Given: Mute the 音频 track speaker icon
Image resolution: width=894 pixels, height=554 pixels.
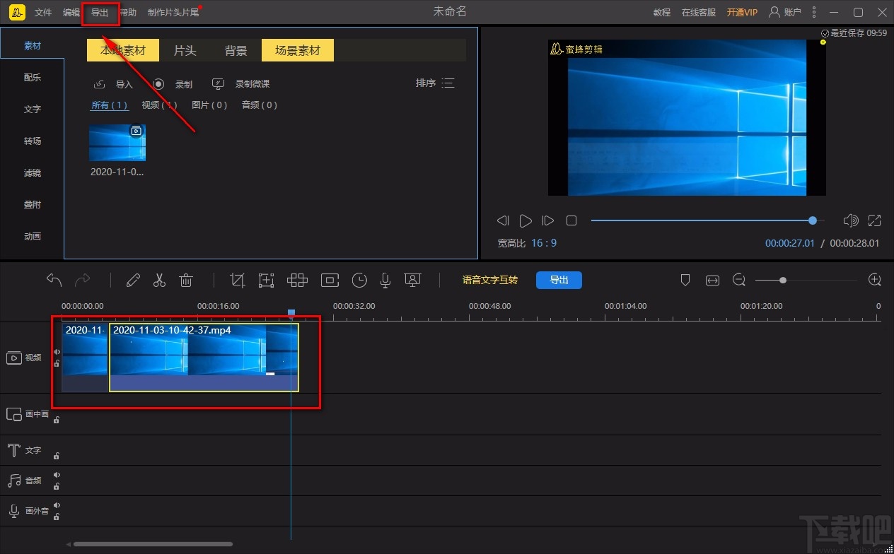Looking at the screenshot, I should coord(57,475).
